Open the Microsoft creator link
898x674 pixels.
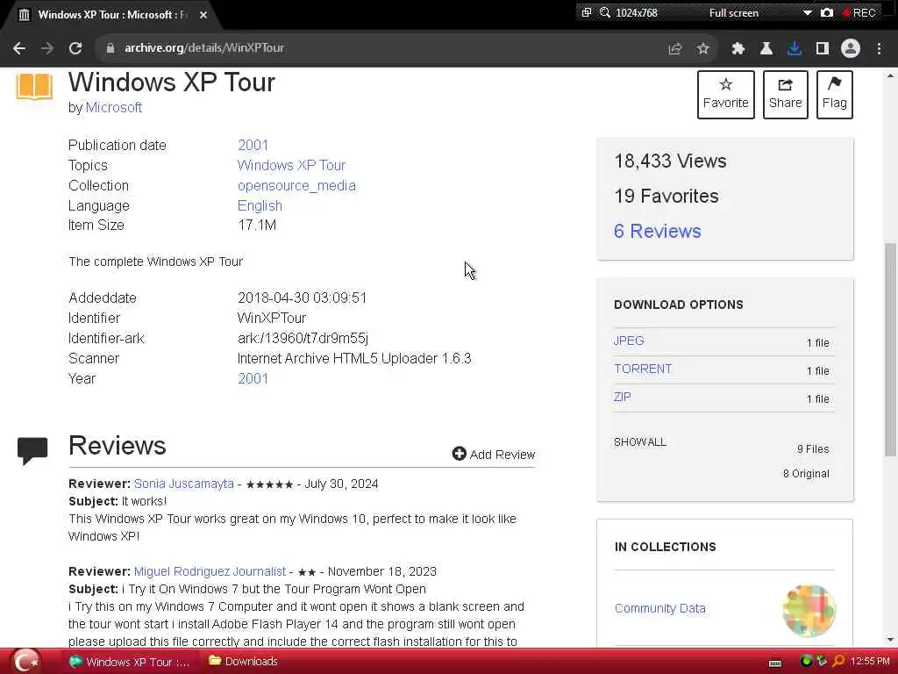[x=114, y=108]
